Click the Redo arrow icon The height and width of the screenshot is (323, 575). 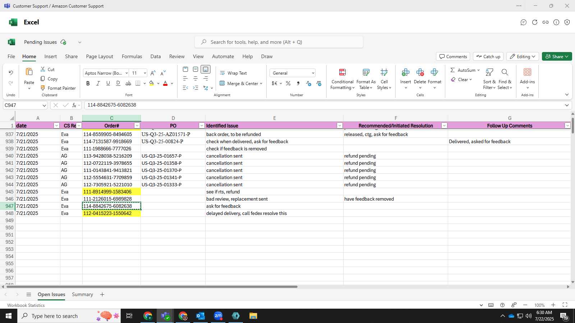pyautogui.click(x=11, y=83)
